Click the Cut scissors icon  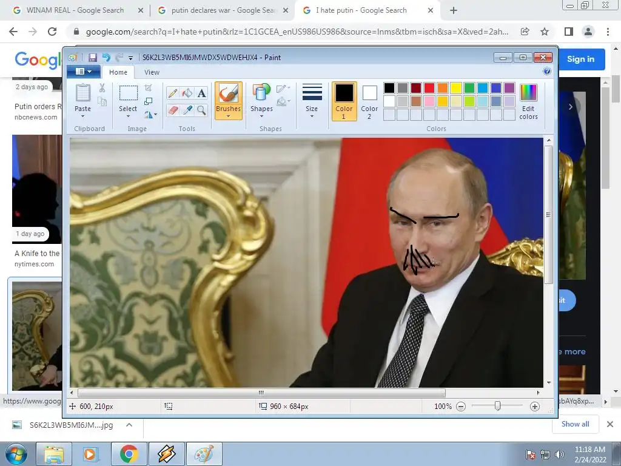coord(102,88)
